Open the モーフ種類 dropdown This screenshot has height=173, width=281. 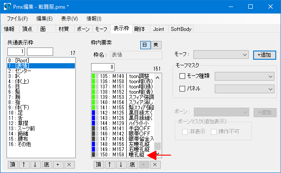[x=244, y=76]
